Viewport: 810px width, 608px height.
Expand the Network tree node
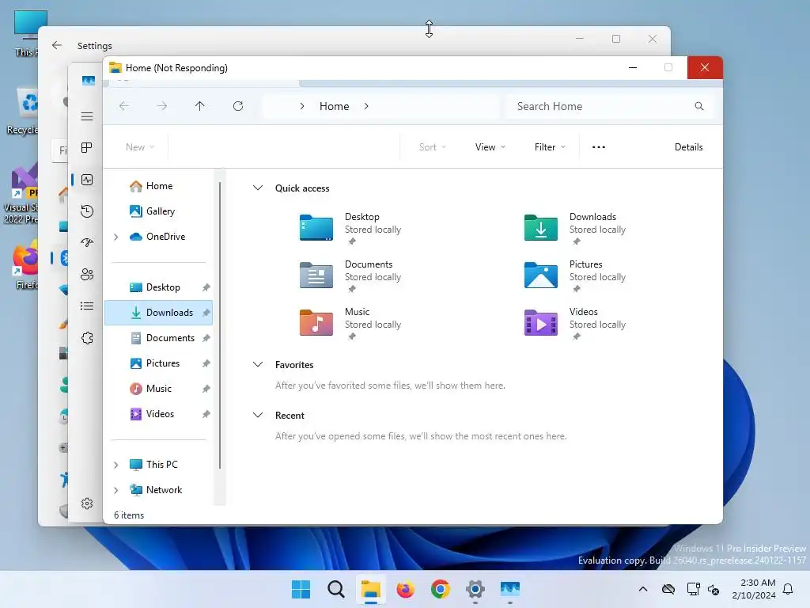[116, 490]
